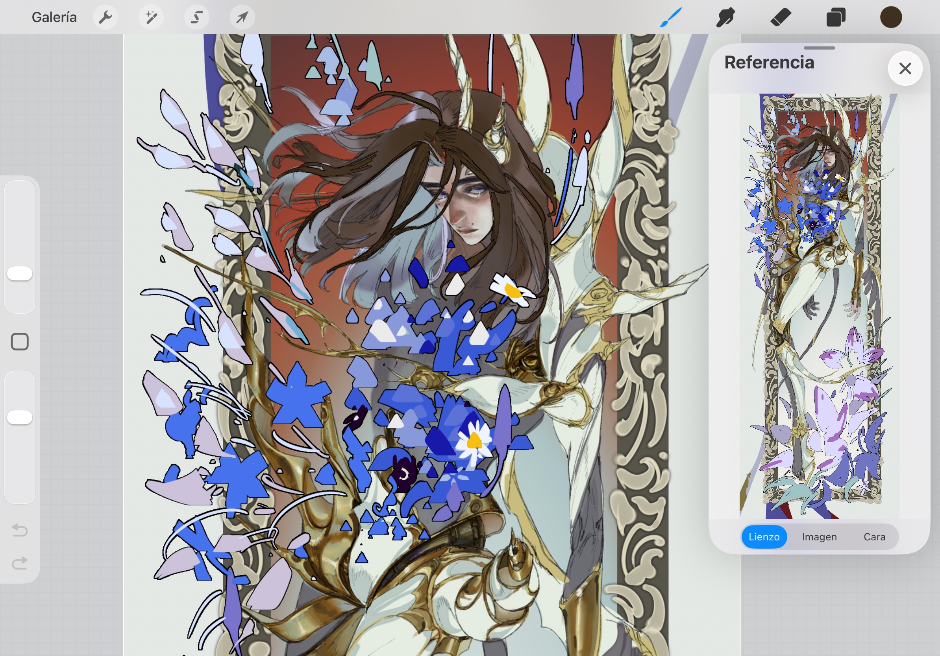The width and height of the screenshot is (940, 656).
Task: Click the brush opacity slider handle
Action: click(x=20, y=417)
